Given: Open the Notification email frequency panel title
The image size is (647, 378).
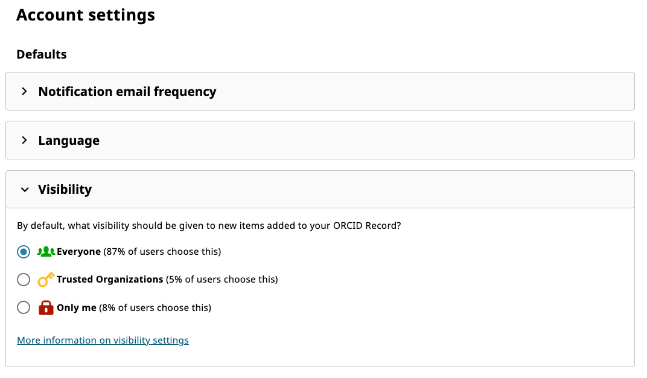Looking at the screenshot, I should (x=127, y=92).
